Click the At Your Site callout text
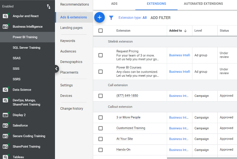 125,139
